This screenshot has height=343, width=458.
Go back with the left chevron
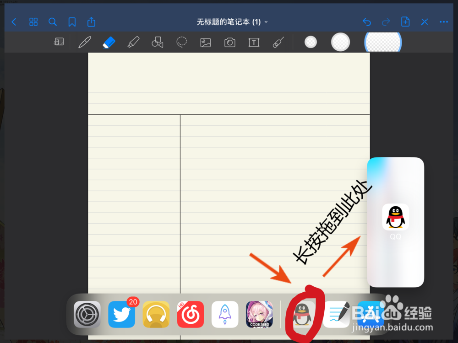[14, 22]
